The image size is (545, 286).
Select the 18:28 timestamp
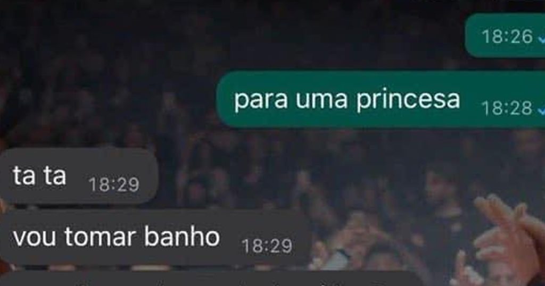[x=507, y=108]
